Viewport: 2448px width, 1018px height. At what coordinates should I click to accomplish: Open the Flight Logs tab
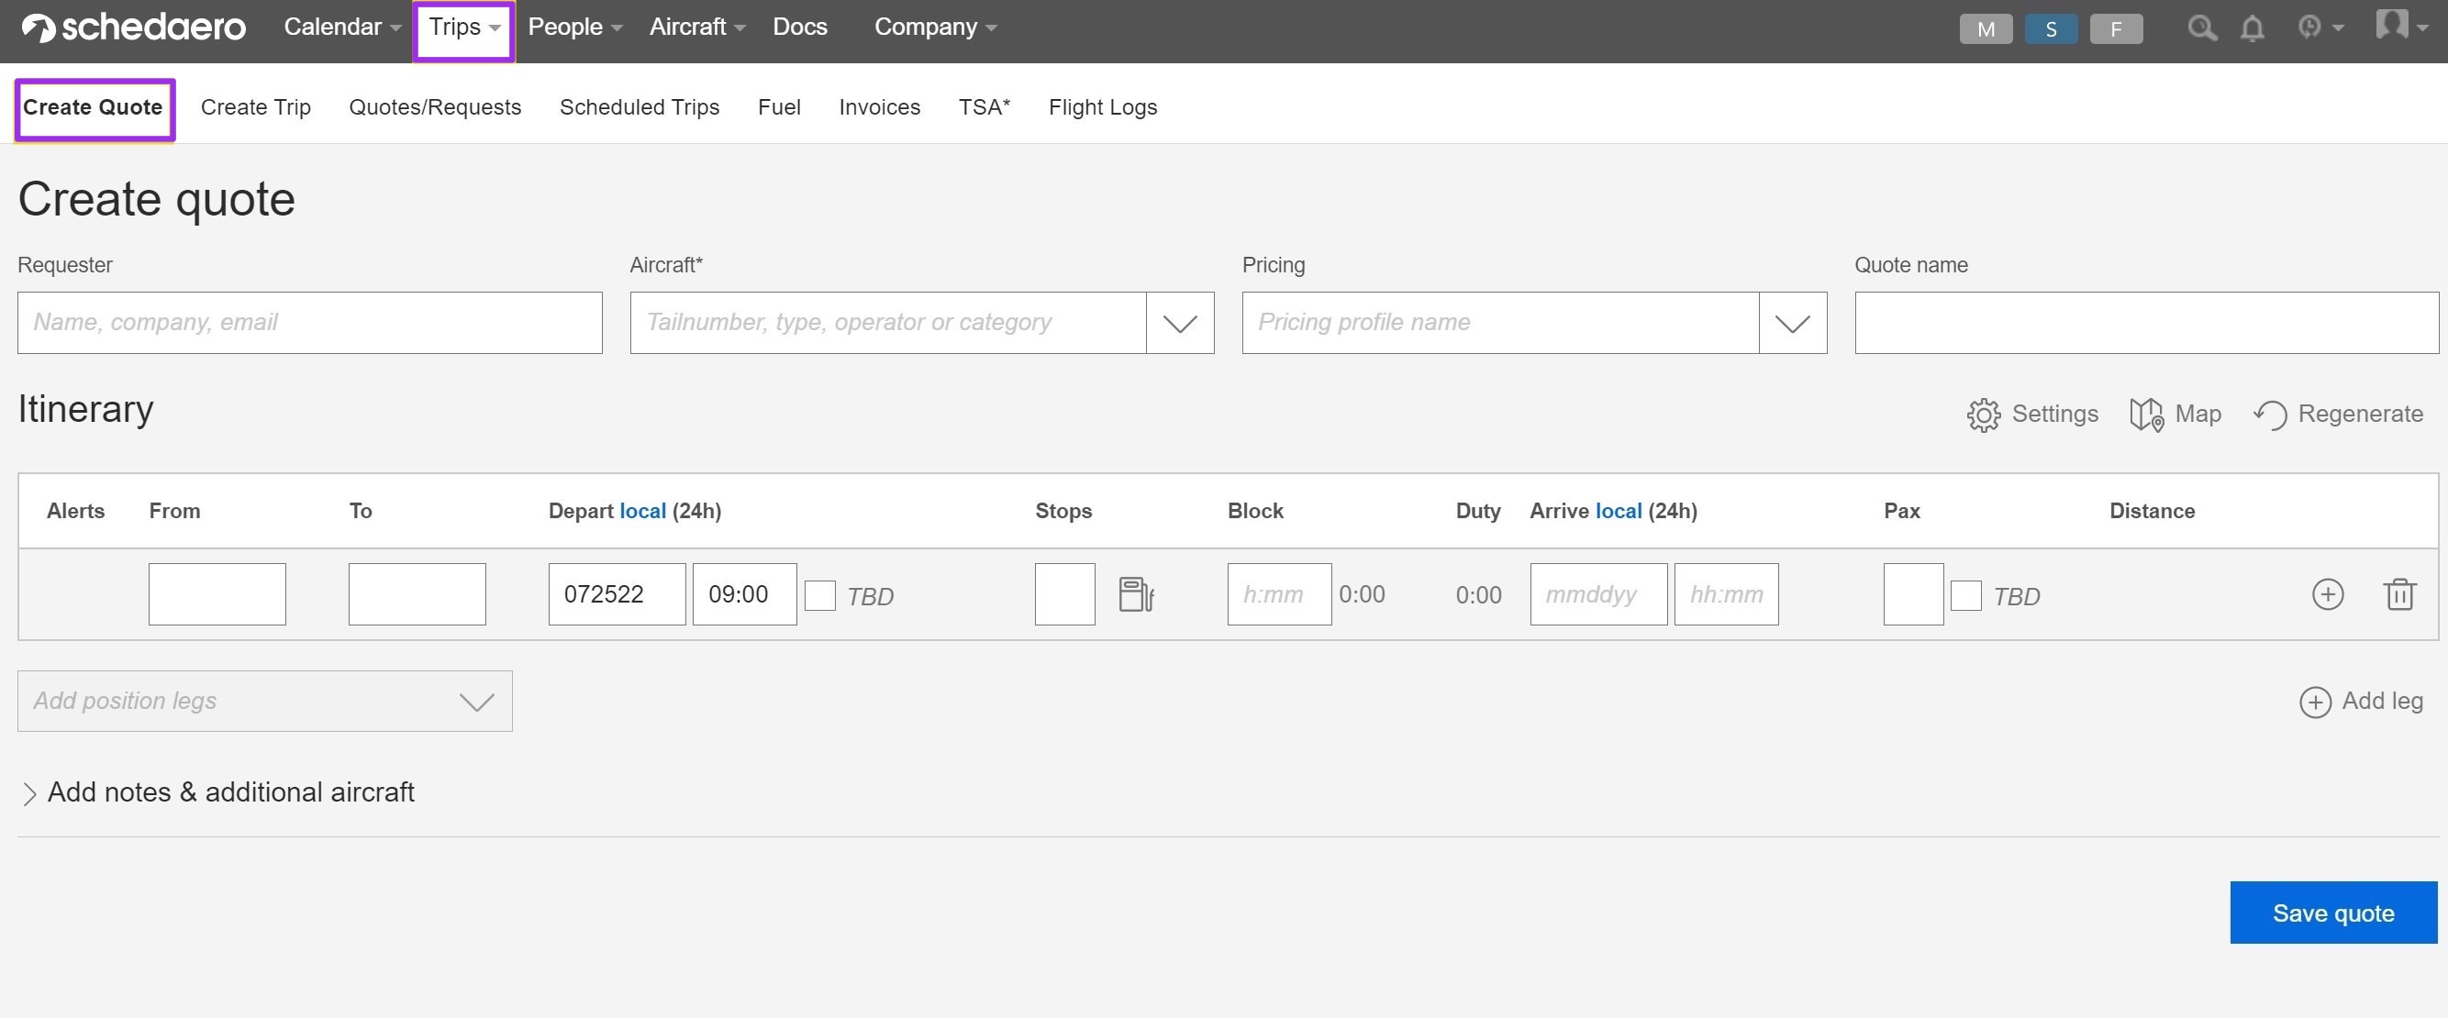(x=1102, y=107)
